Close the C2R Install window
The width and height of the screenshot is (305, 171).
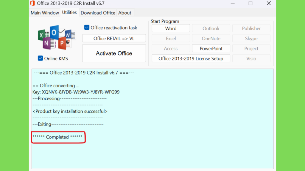point(269,3)
